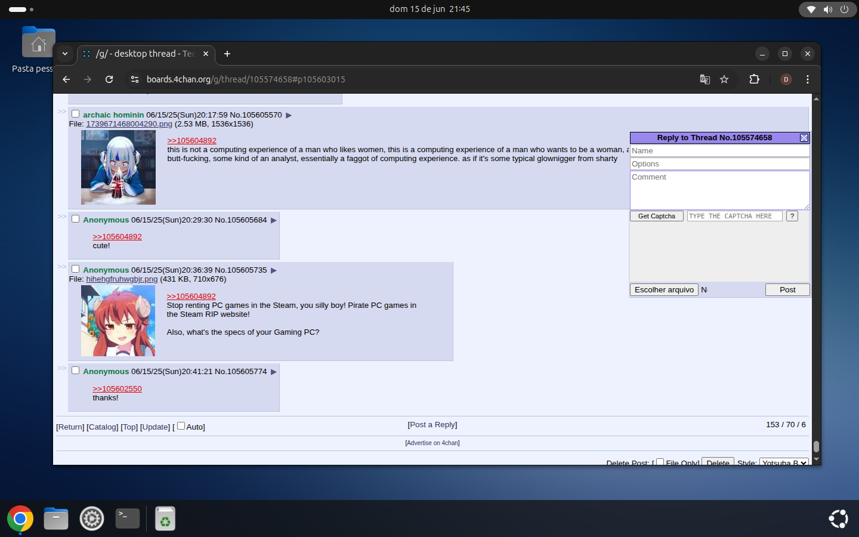Hide post No.105605570 via the >> marker
Image resolution: width=859 pixels, height=537 pixels.
[62, 112]
